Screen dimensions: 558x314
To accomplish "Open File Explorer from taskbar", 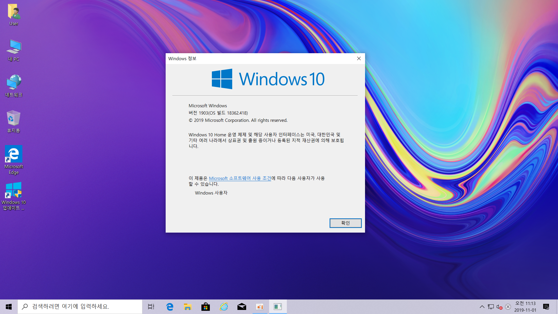I will 187,307.
